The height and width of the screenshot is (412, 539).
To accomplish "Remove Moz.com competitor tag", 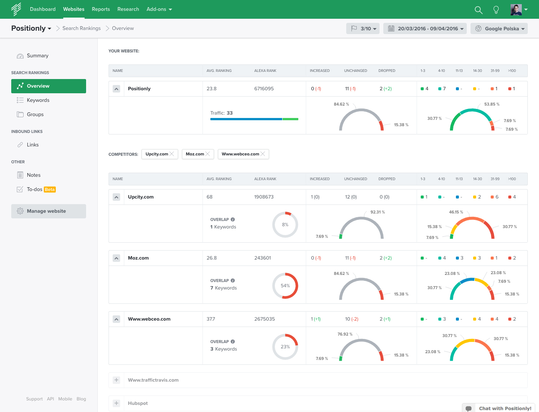I will pyautogui.click(x=208, y=154).
